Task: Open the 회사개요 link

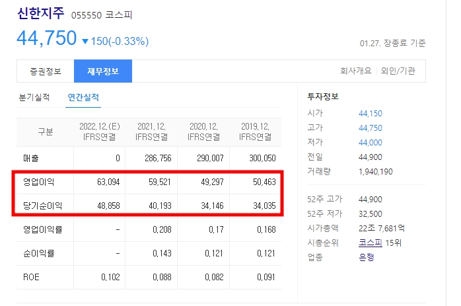Action: pos(356,71)
